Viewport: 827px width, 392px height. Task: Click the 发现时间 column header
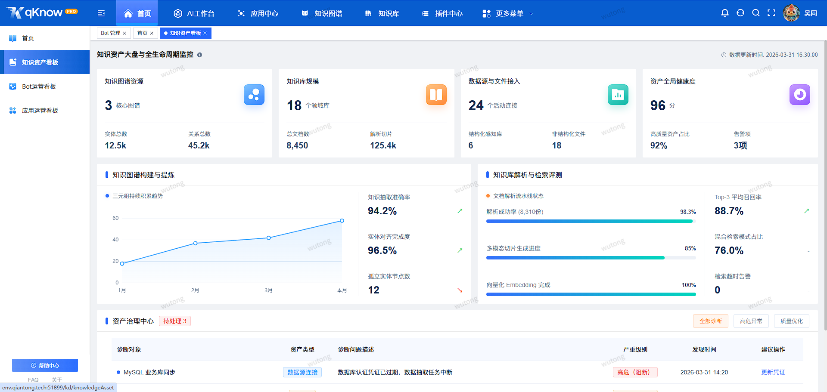[x=704, y=349]
